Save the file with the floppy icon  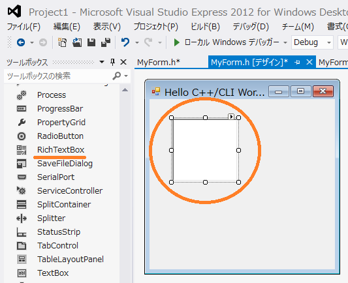91,42
